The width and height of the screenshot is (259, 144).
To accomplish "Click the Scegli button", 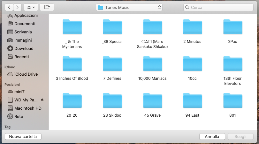I will coord(240,136).
